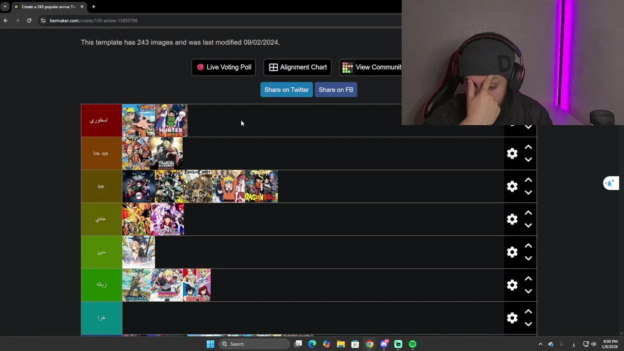This screenshot has height=351, width=624.
Task: Select the One Piece thumbnail
Action: coord(136,154)
